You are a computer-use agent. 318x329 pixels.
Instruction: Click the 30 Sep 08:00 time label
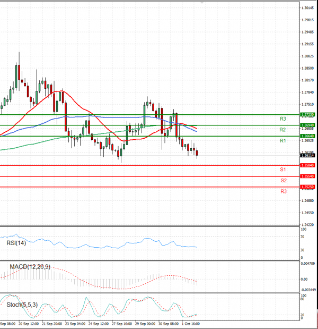tap(169, 324)
